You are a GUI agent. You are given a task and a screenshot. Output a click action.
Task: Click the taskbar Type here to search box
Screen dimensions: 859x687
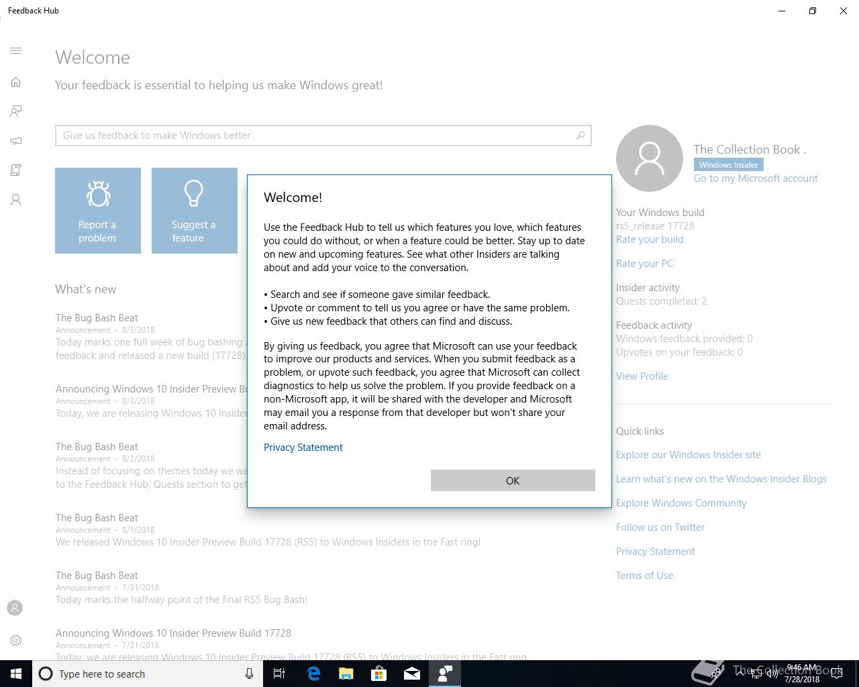(x=148, y=674)
